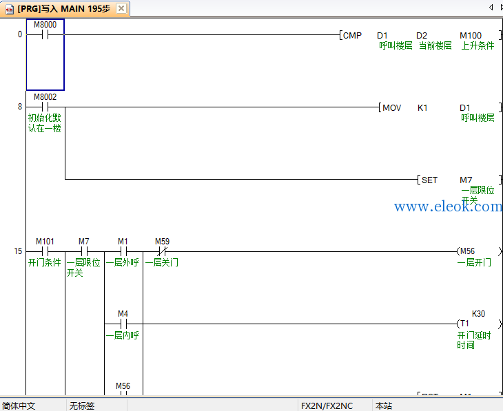Screen dimensions: 503x411
Task: Select the M1 一层外呼 contact
Action: (123, 251)
